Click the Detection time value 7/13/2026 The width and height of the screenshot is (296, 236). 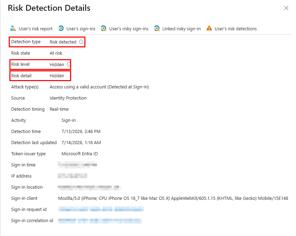pyautogui.click(x=81, y=131)
